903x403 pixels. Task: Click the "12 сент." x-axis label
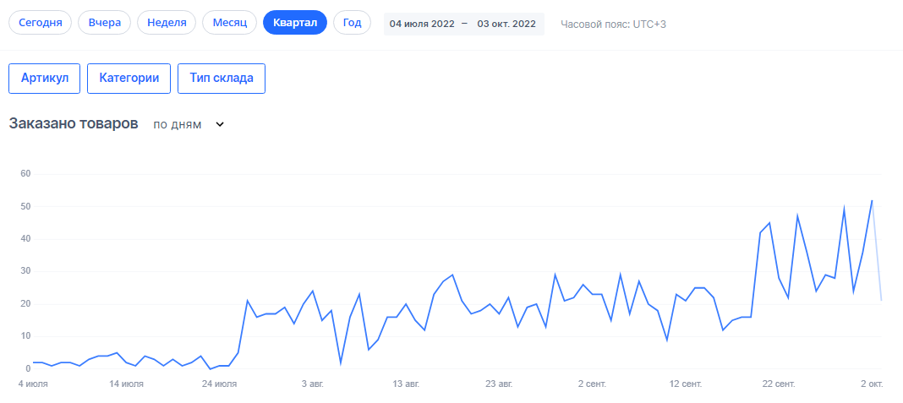coord(686,384)
